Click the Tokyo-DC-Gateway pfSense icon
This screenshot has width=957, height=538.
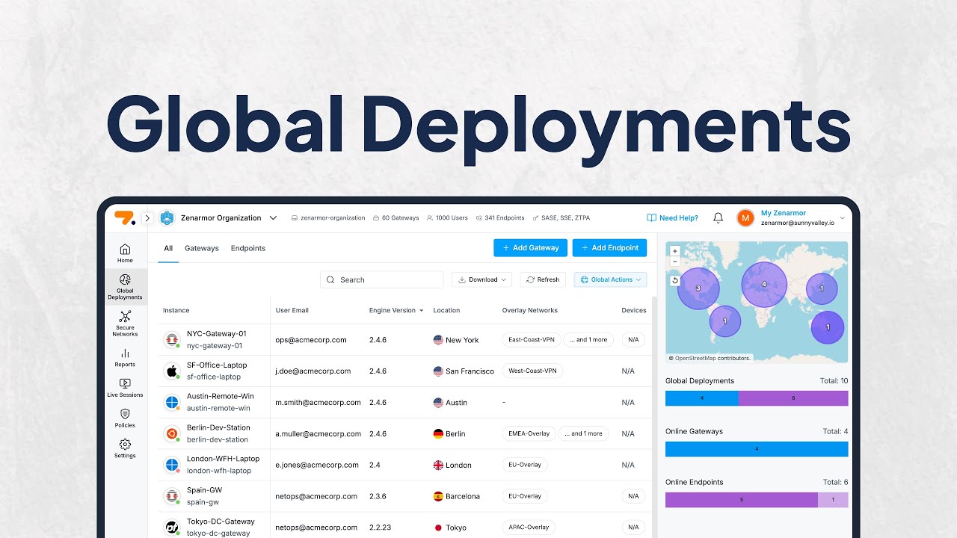pyautogui.click(x=172, y=528)
